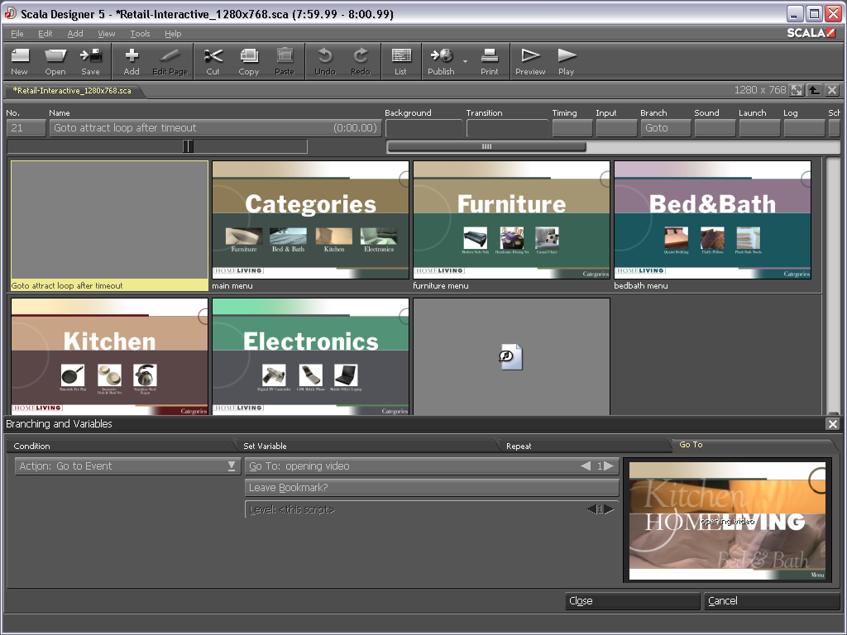Switch to List view icon
This screenshot has width=847, height=635.
[401, 61]
